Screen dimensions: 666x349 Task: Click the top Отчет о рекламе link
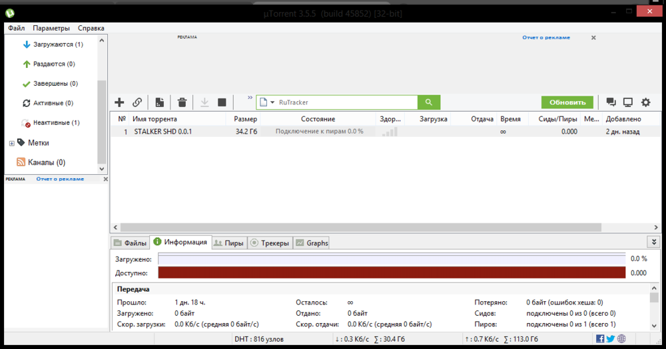(546, 37)
